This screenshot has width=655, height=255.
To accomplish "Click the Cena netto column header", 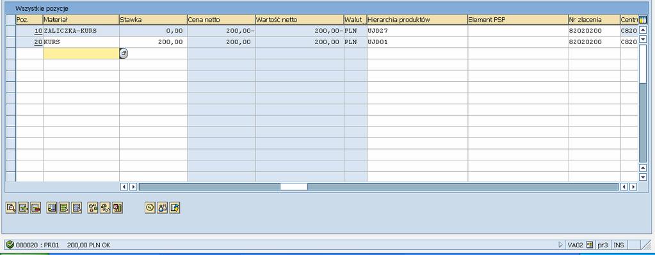I will [x=221, y=20].
